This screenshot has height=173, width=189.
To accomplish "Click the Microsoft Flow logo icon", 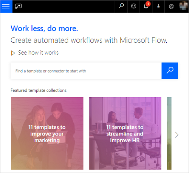I will pyautogui.click(x=19, y=6).
